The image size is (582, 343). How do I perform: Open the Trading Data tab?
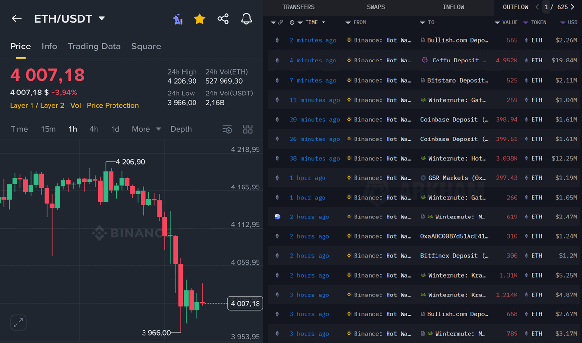pyautogui.click(x=94, y=46)
